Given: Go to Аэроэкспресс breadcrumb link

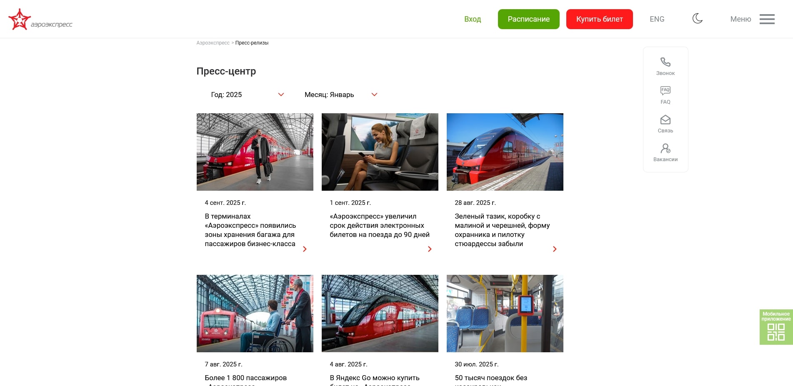Looking at the screenshot, I should click(213, 43).
